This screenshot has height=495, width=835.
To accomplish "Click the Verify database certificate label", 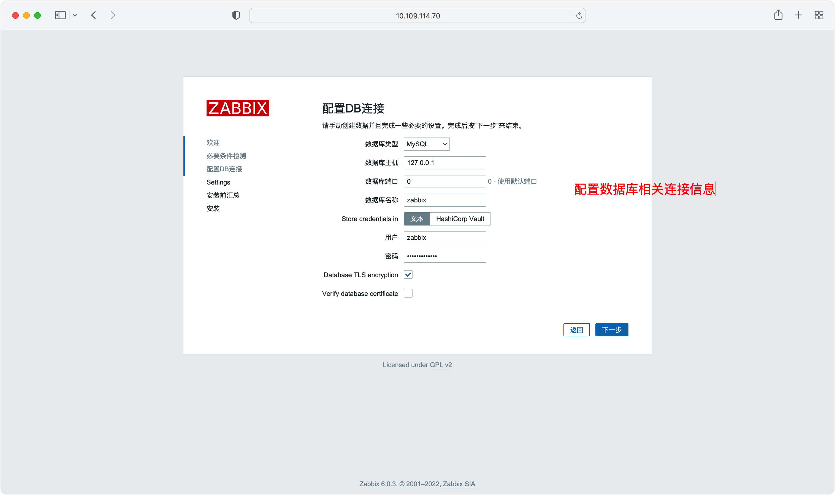I will [360, 293].
